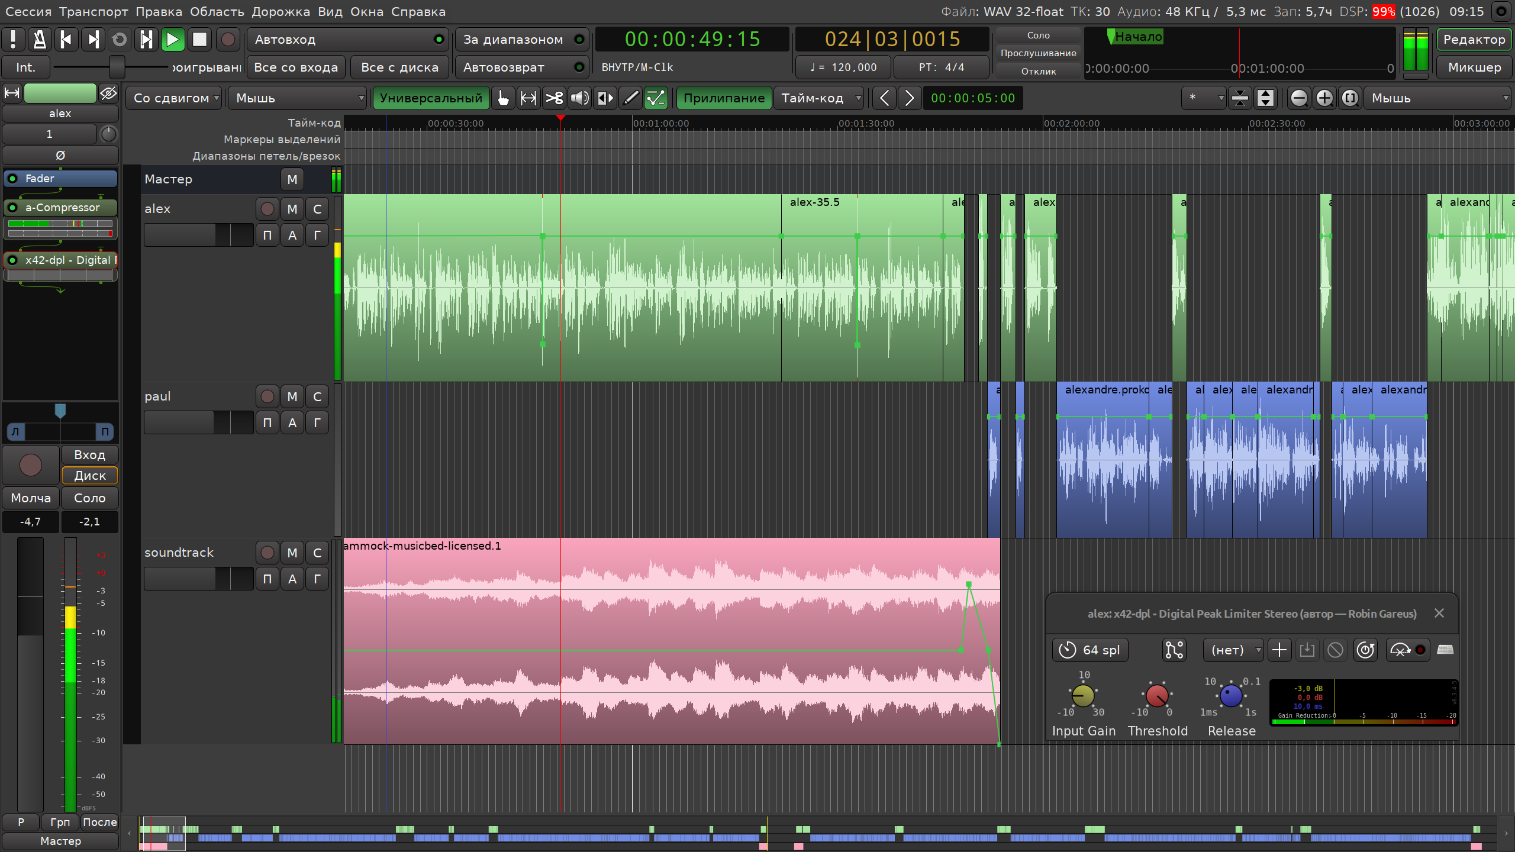1515x852 pixels.
Task: Select the Grab hand tool
Action: point(503,98)
